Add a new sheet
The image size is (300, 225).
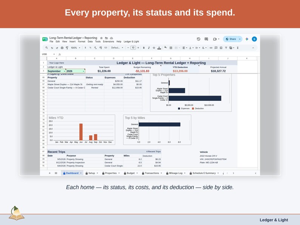(x=49, y=173)
